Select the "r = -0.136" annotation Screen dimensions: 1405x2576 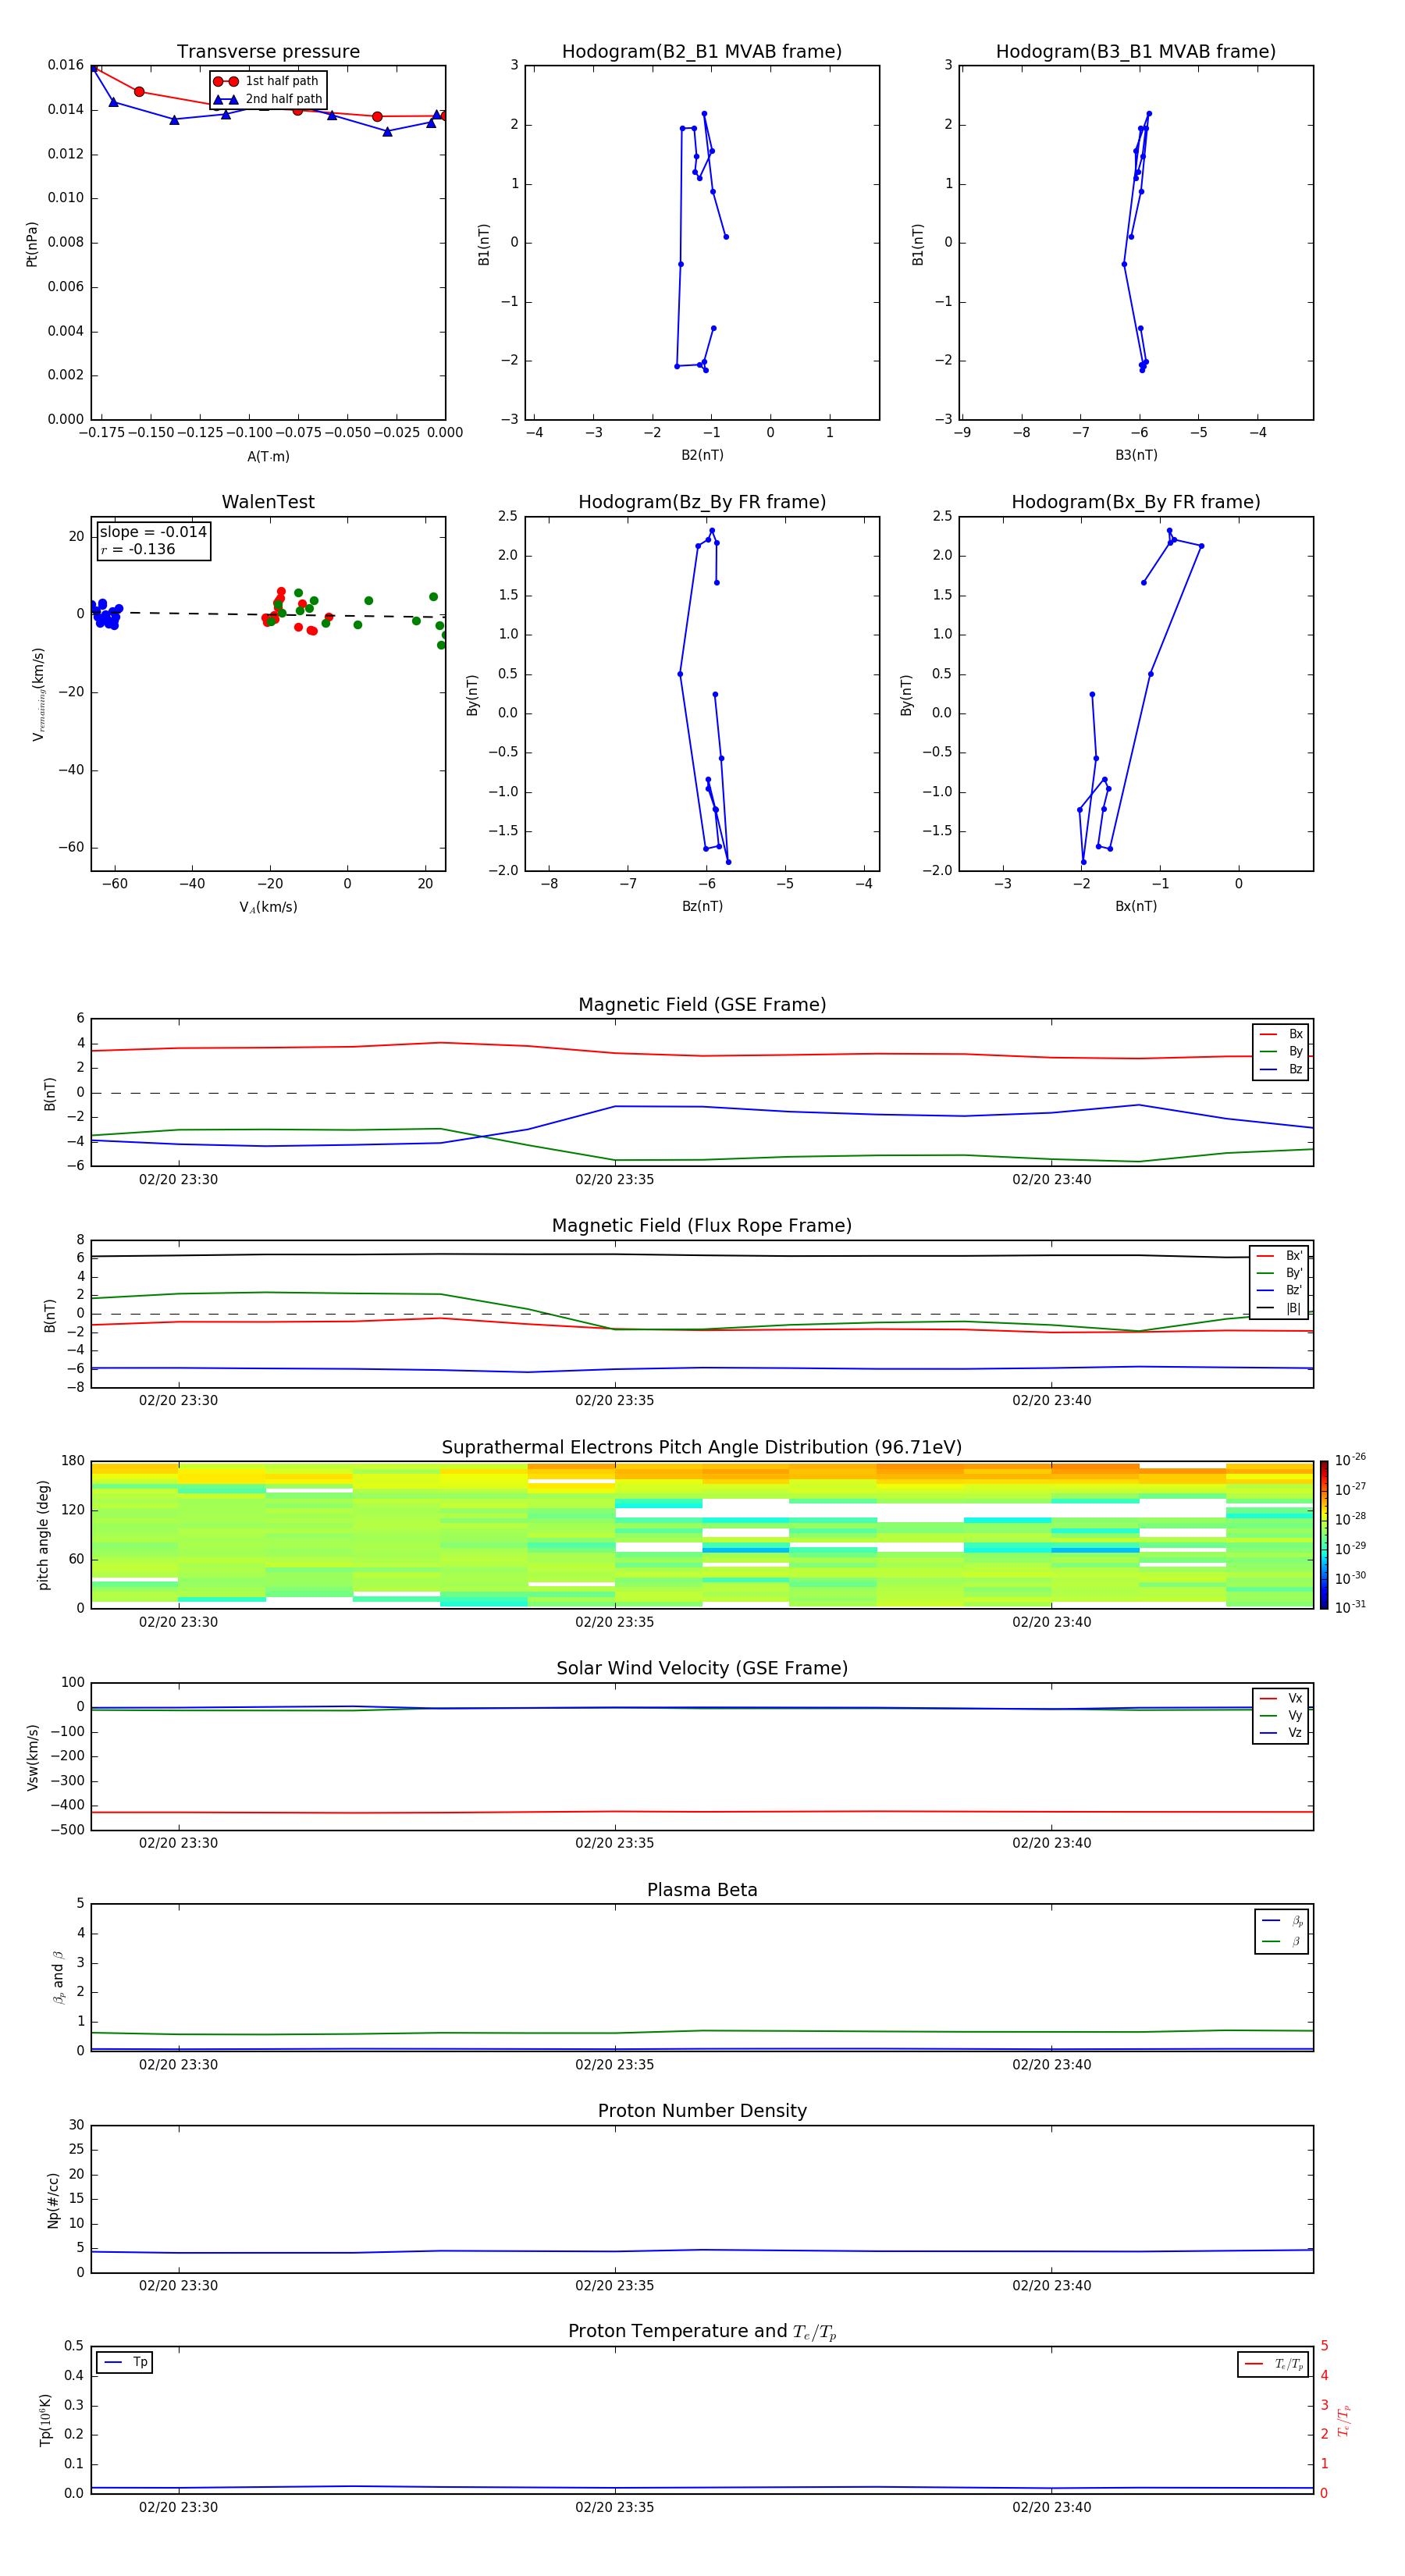pyautogui.click(x=138, y=549)
